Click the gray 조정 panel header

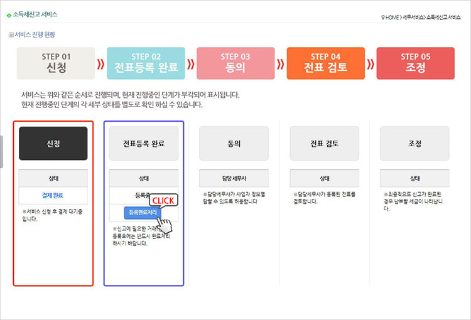pos(414,143)
